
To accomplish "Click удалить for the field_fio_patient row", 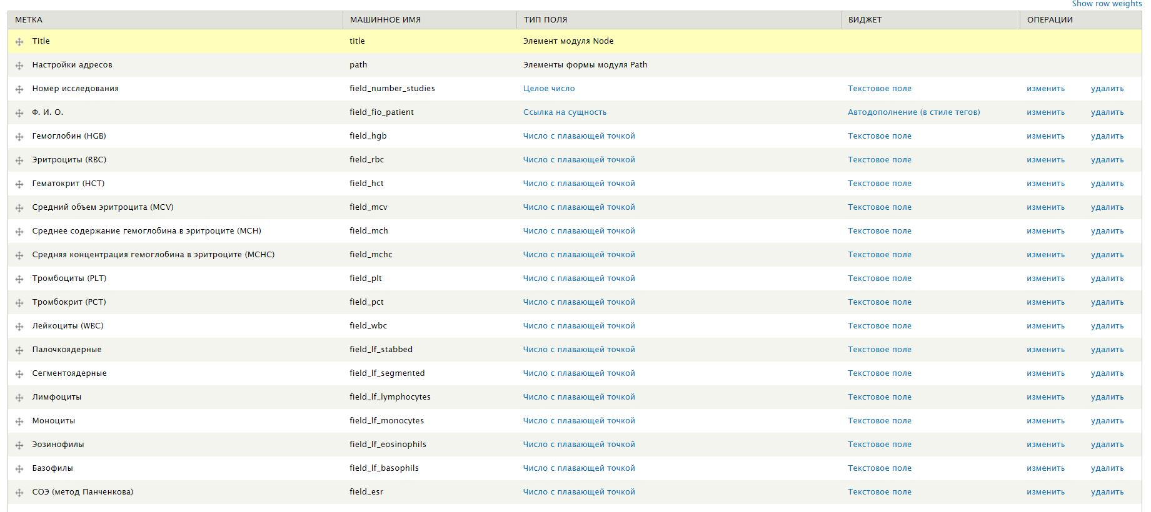I will pos(1107,112).
